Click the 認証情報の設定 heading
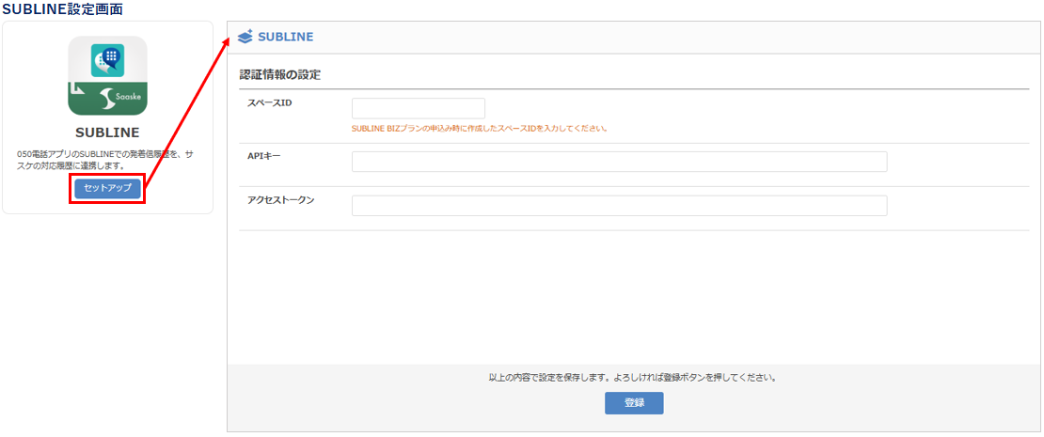This screenshot has height=437, width=1044. (x=280, y=75)
